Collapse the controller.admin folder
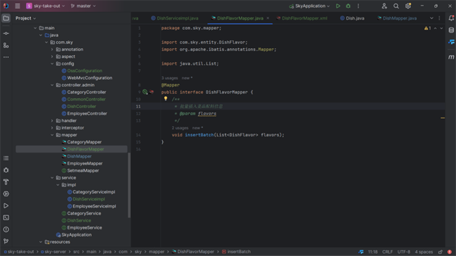Screen dimensions: 456x256 [52, 85]
